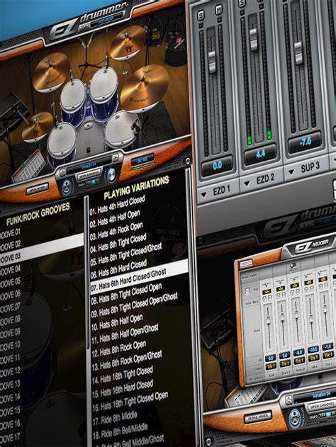Screen dimensions: 336x447
Task: Mute the EZD 1 channel
Action: click(219, 10)
